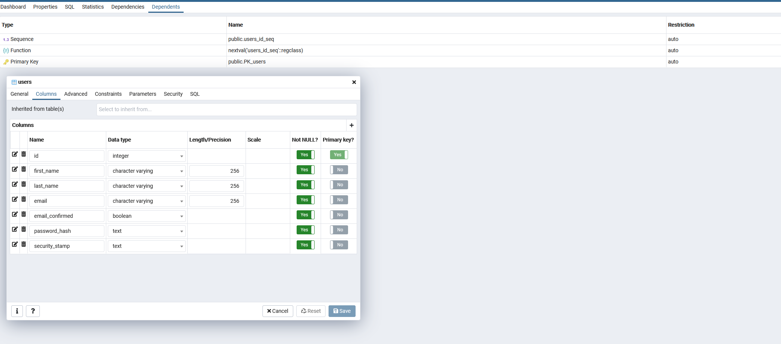Edit the last_name column row
The width and height of the screenshot is (781, 344).
click(x=15, y=184)
